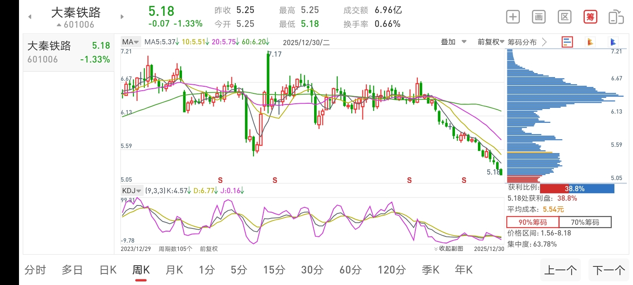
Task: Switch to 30分 chart period
Action: (312, 270)
